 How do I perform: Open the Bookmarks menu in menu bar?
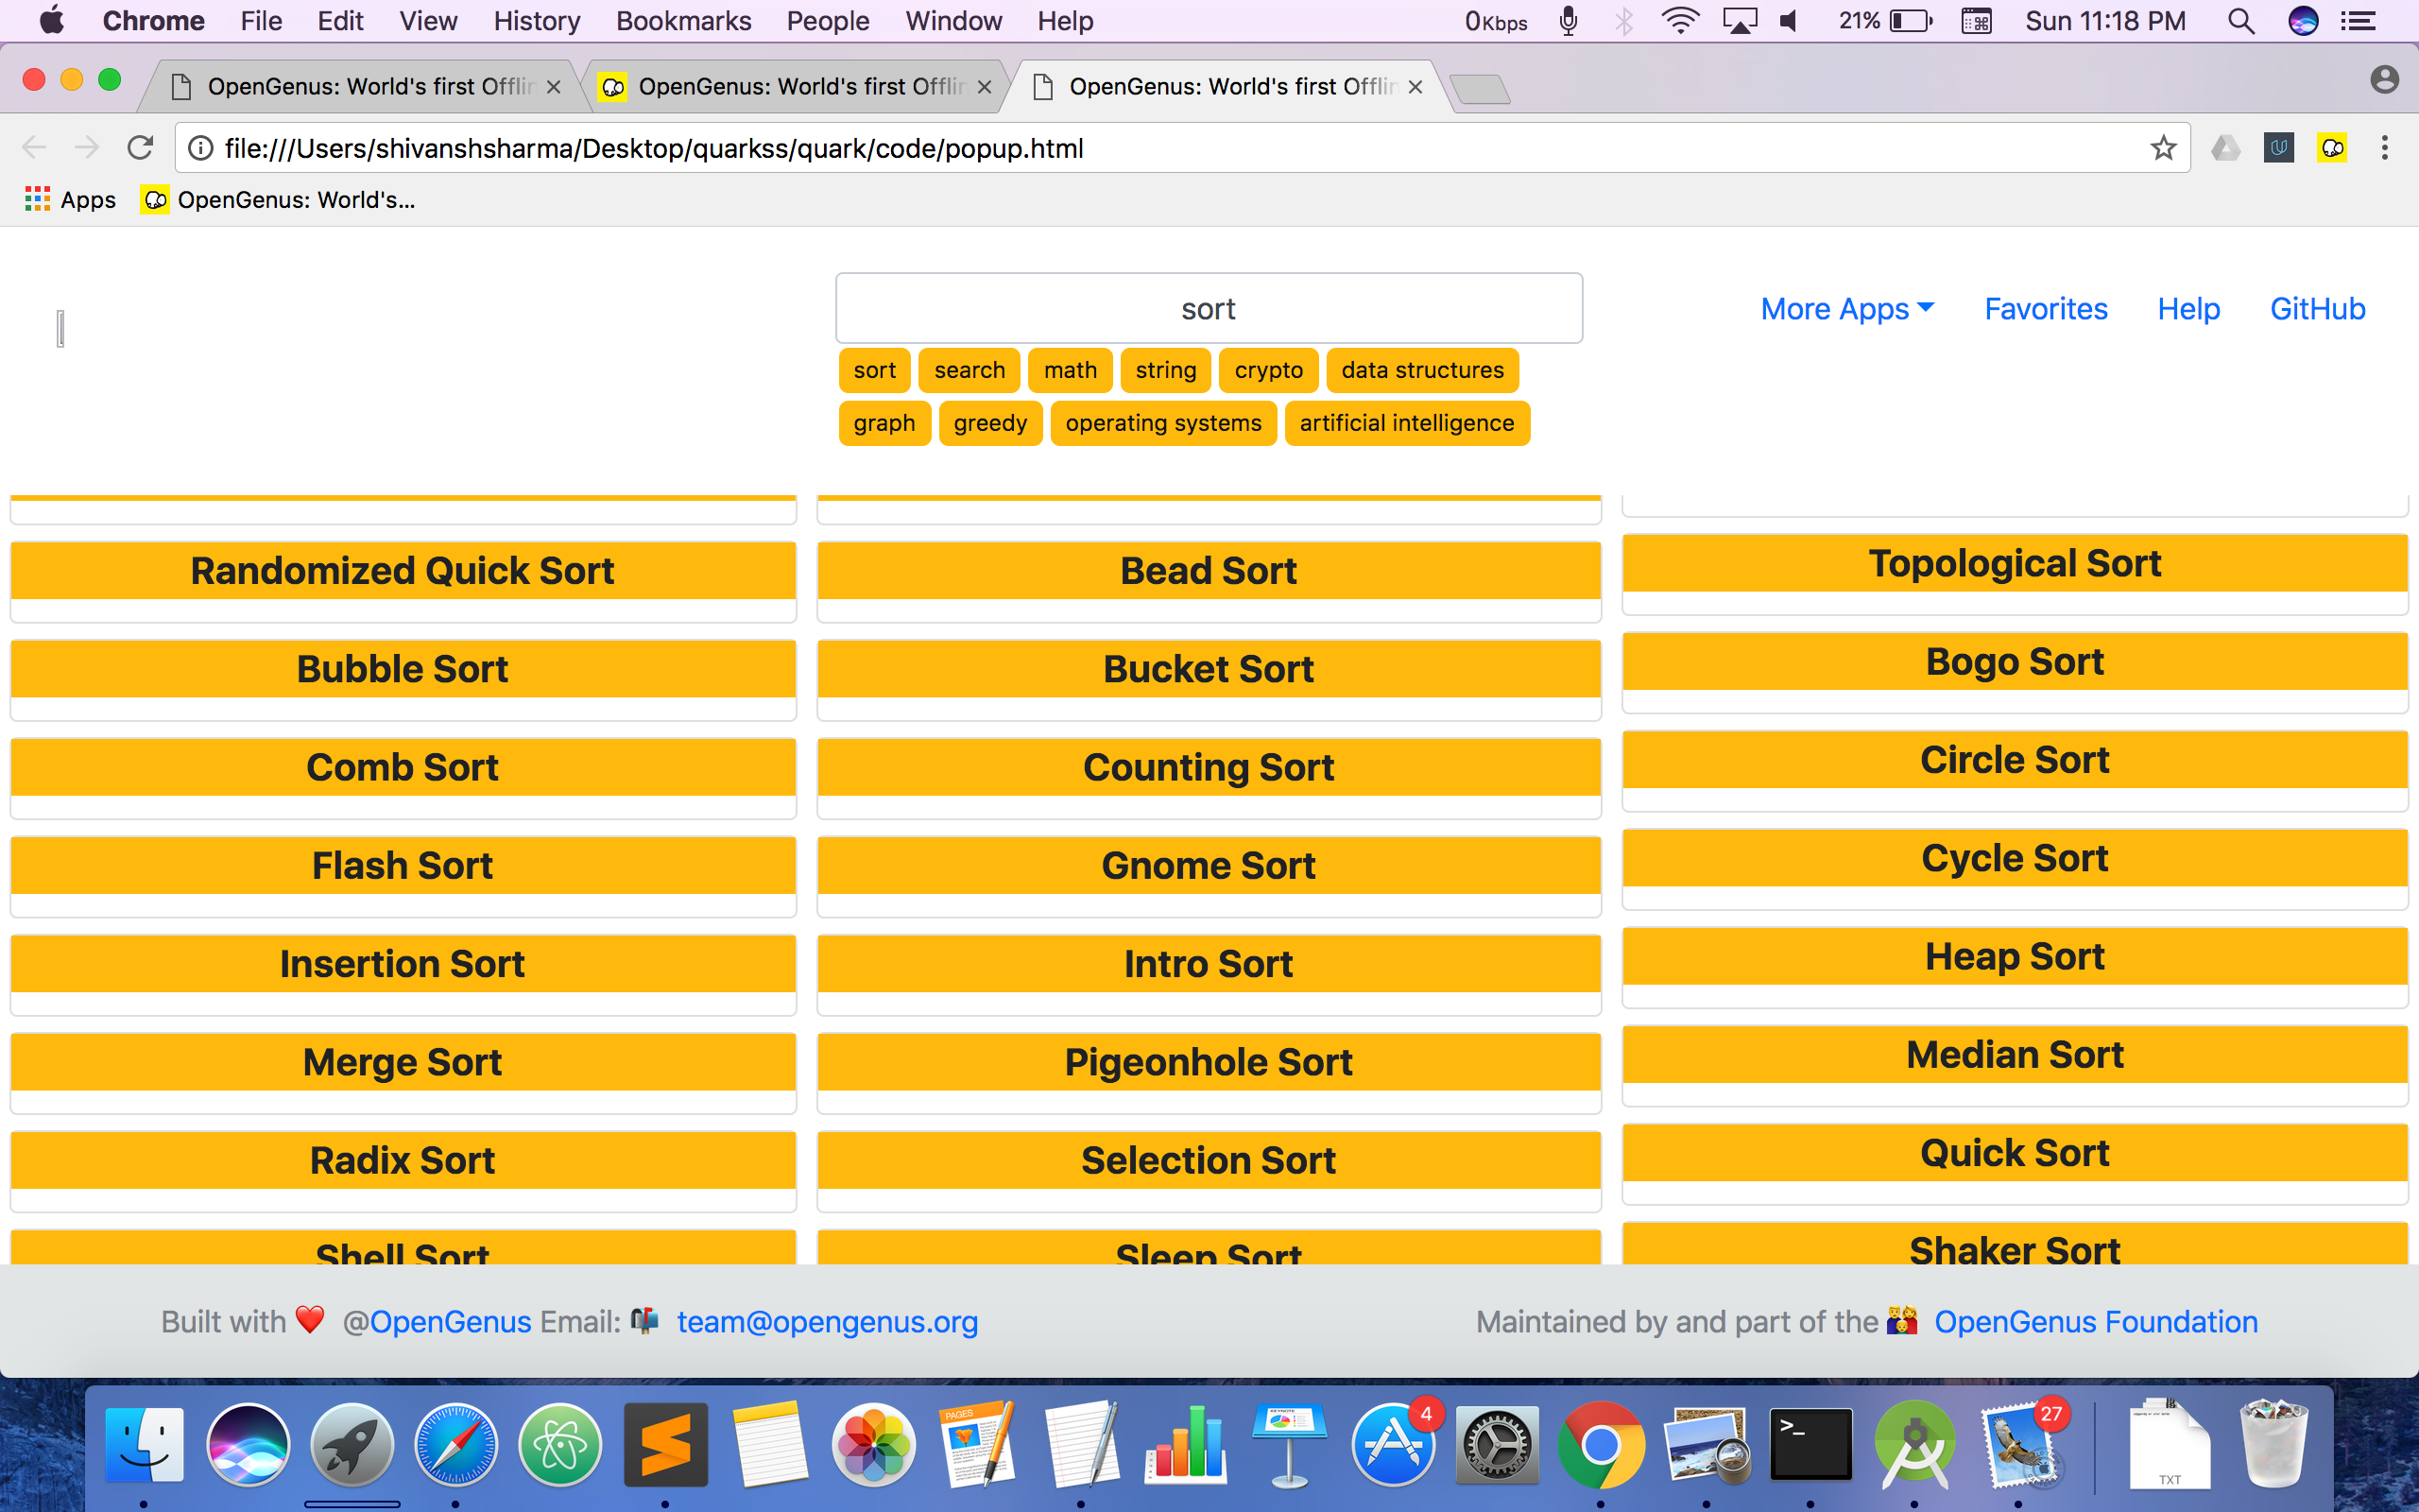[x=683, y=21]
